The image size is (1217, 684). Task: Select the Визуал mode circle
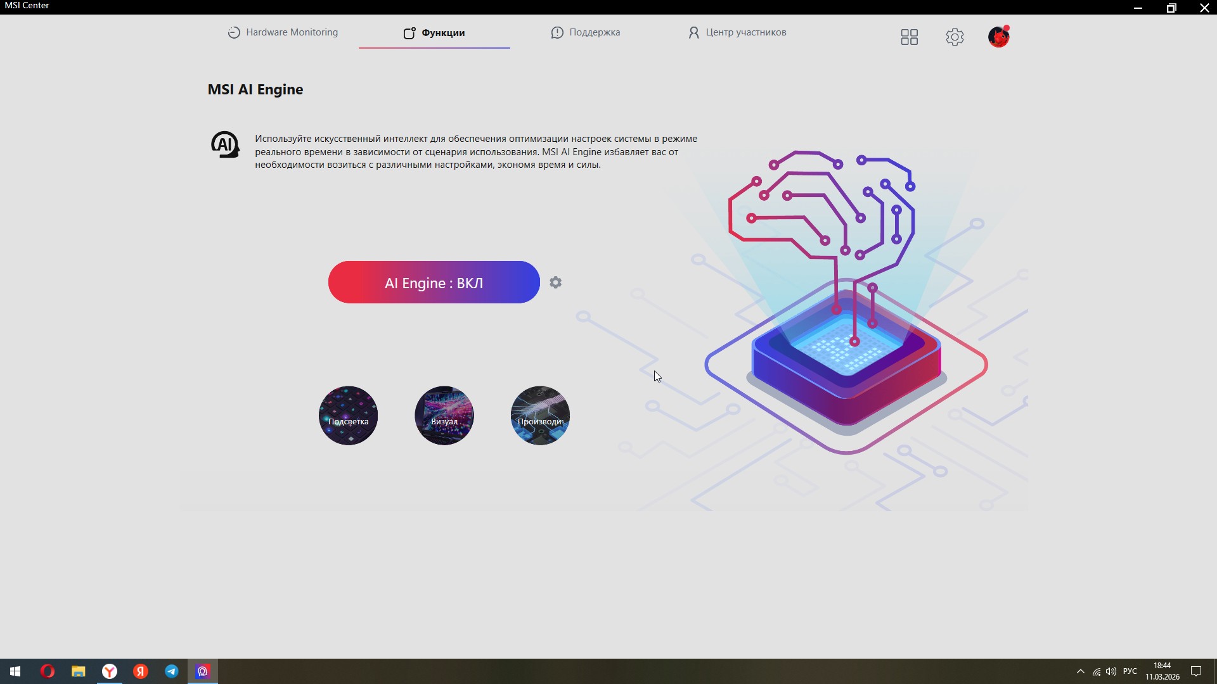click(444, 415)
